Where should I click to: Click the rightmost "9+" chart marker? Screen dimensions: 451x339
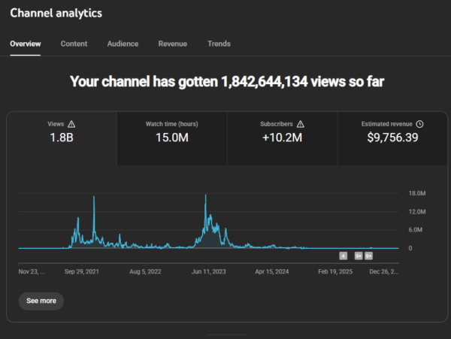(369, 256)
